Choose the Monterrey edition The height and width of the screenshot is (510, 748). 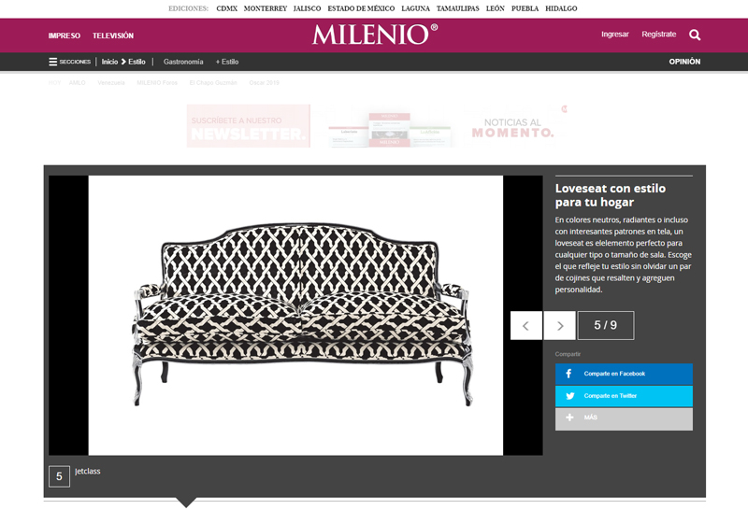pos(266,8)
